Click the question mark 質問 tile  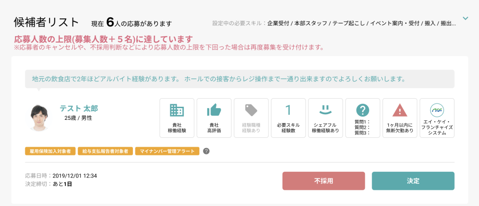[x=363, y=118]
